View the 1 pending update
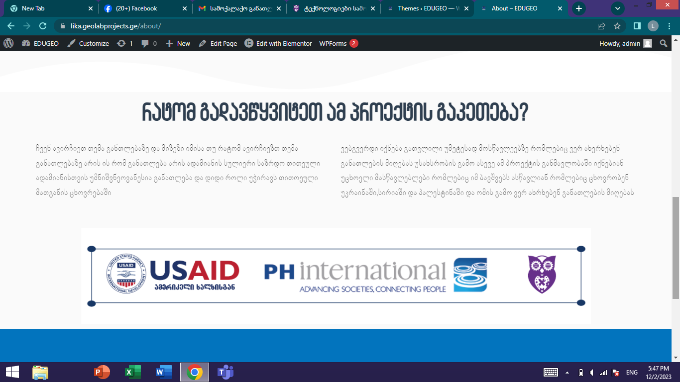This screenshot has height=382, width=680. (x=125, y=43)
